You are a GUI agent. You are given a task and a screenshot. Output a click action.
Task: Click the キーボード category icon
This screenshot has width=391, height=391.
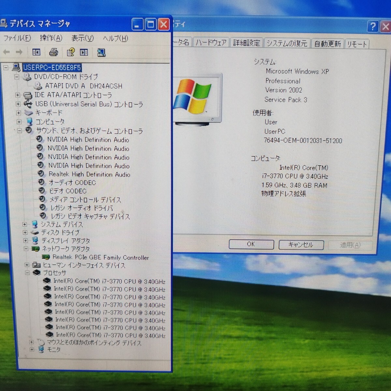click(x=29, y=113)
